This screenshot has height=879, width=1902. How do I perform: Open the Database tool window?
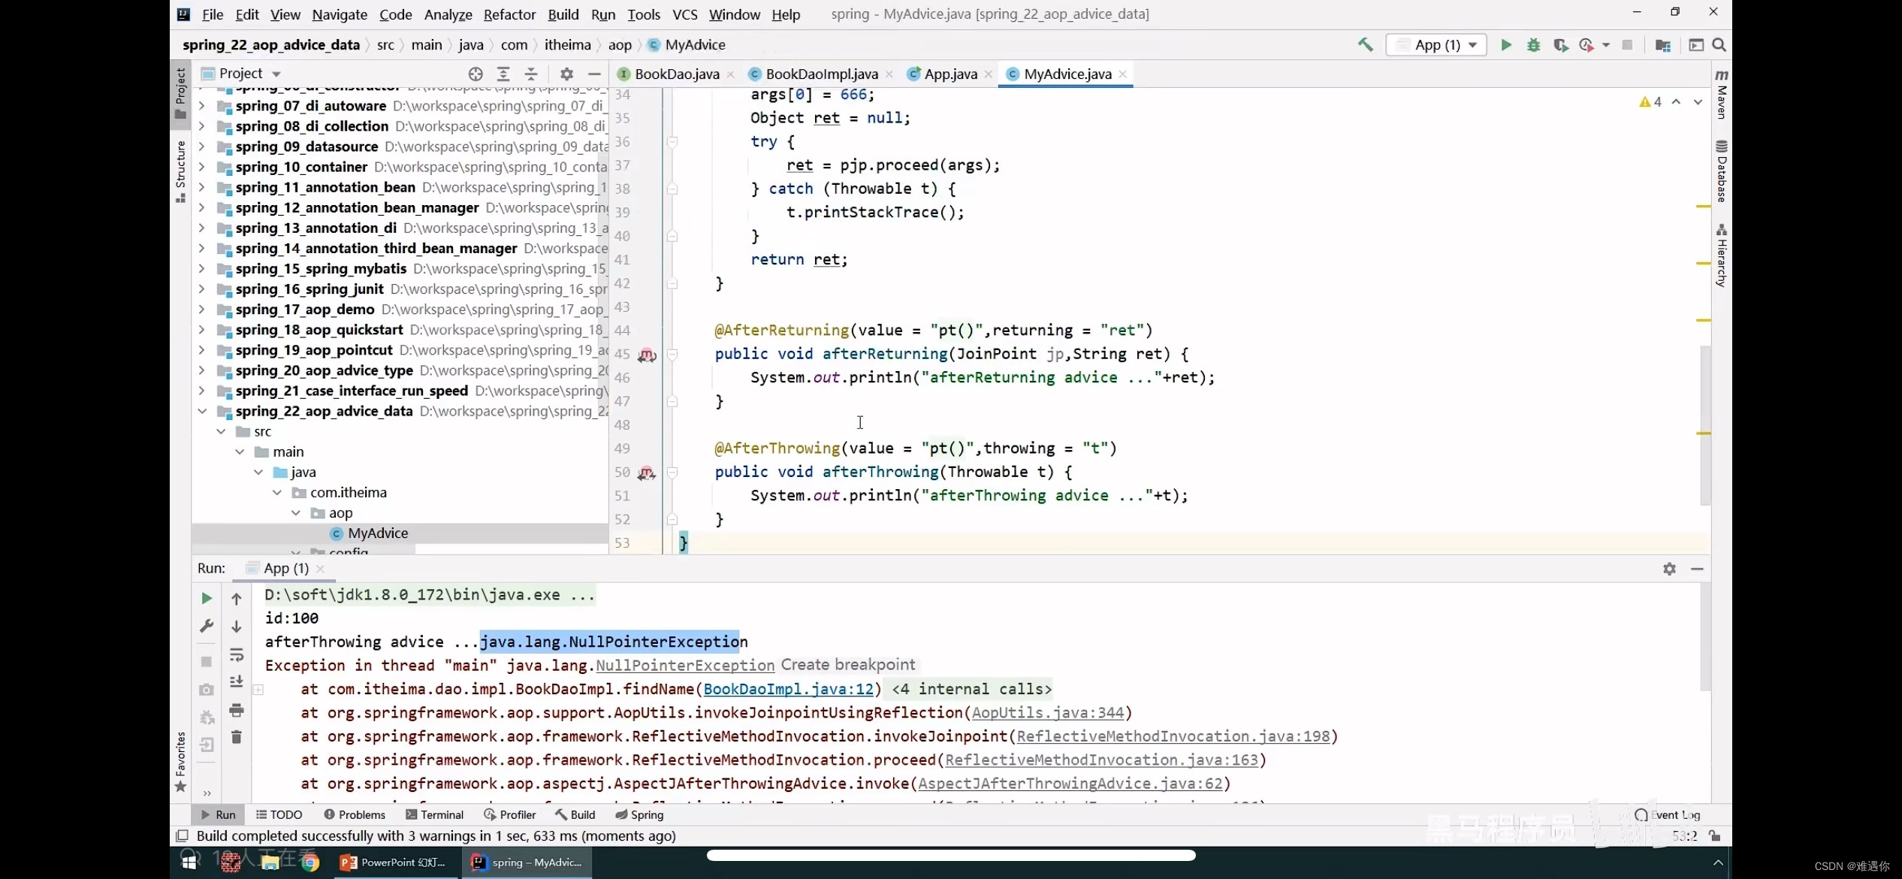(1721, 171)
